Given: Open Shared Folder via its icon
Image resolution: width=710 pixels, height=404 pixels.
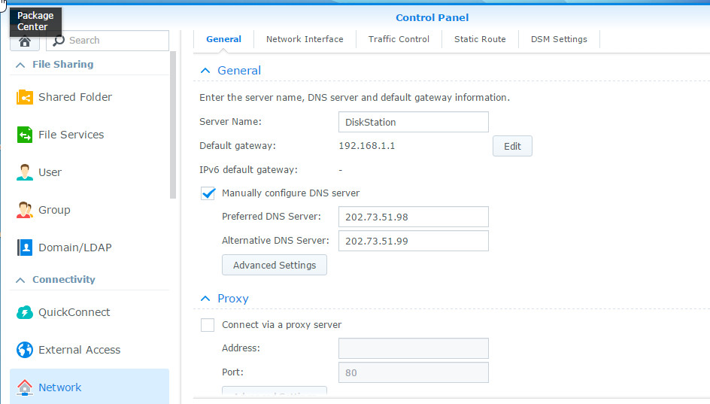Looking at the screenshot, I should tap(25, 97).
